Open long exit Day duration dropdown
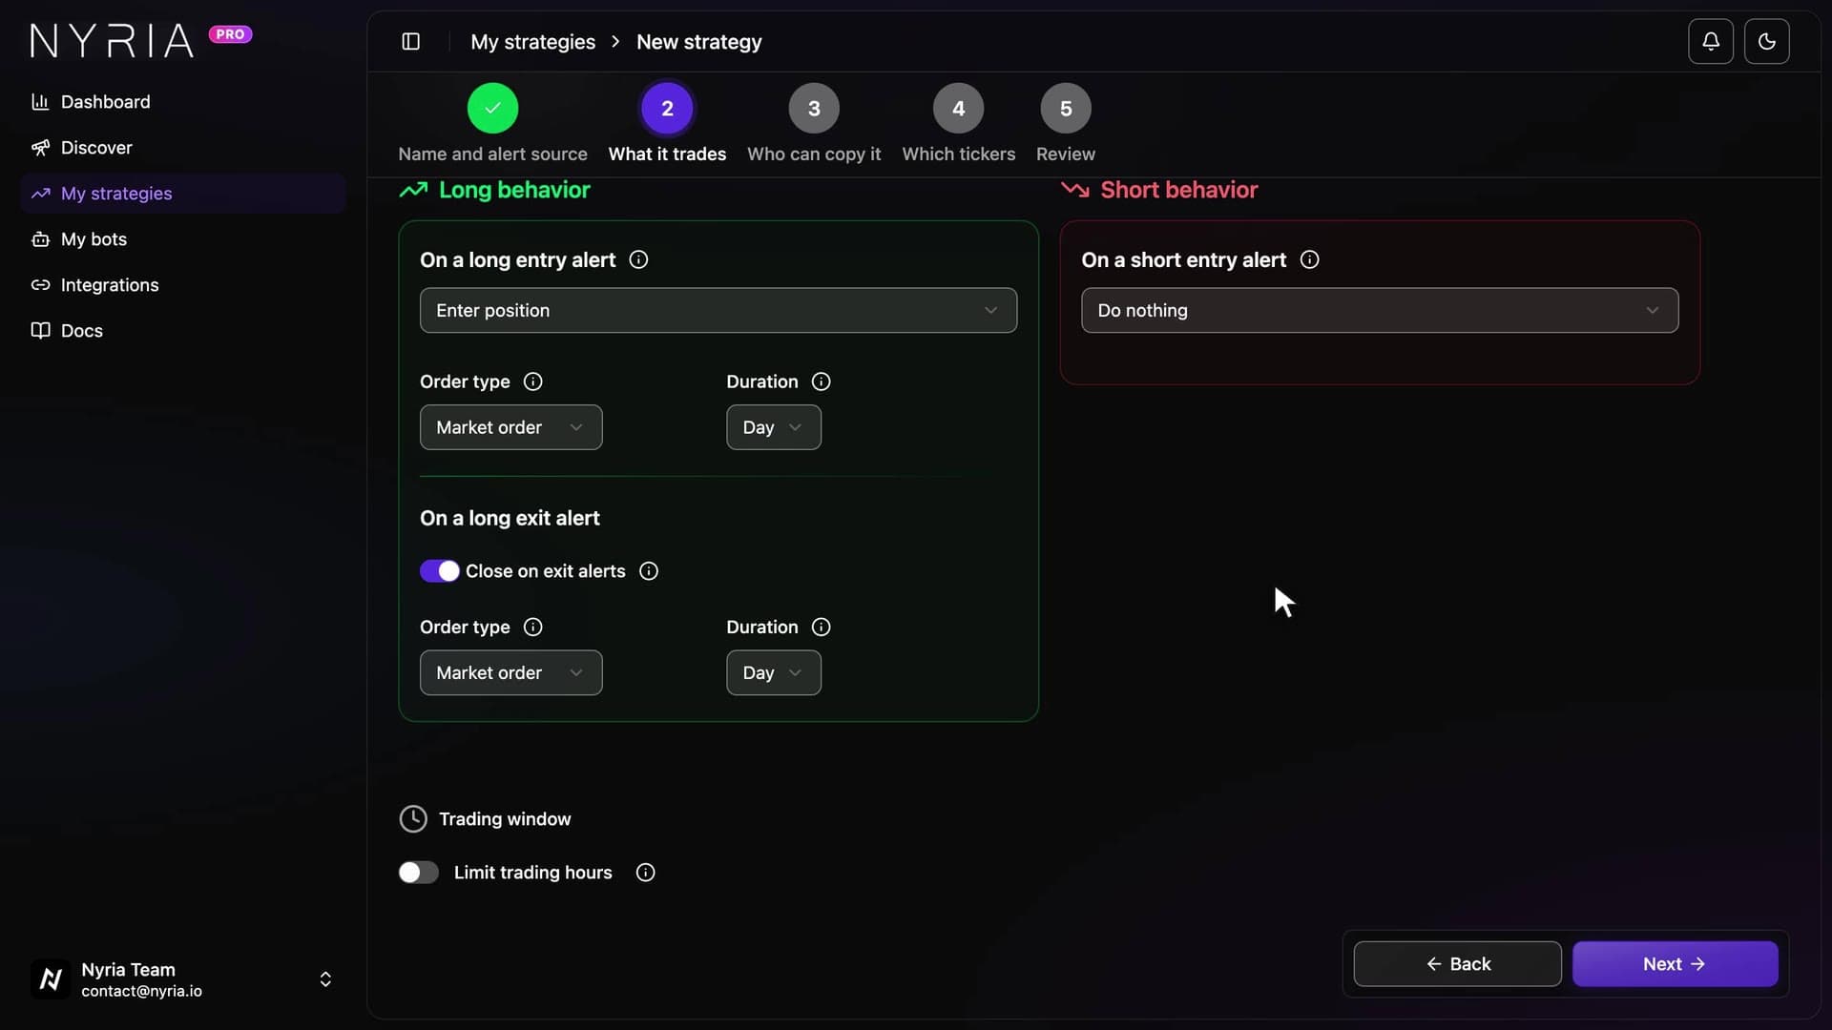The image size is (1832, 1030). pyautogui.click(x=774, y=672)
